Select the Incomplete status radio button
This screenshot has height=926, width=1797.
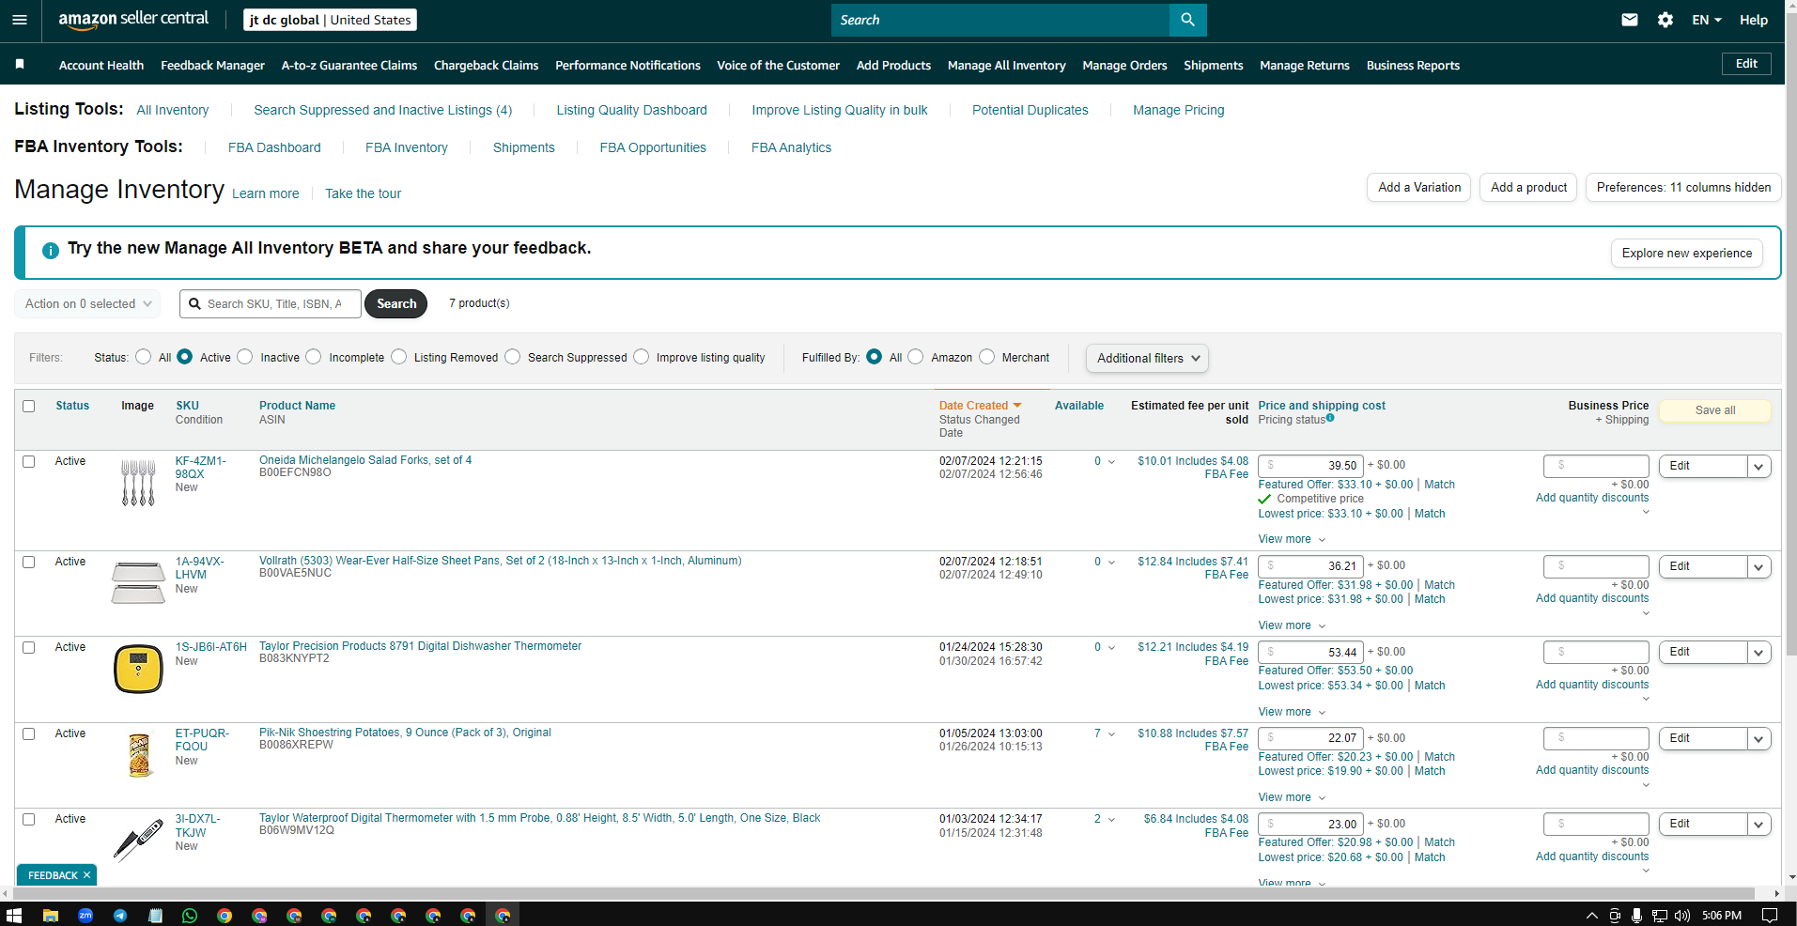(x=314, y=357)
